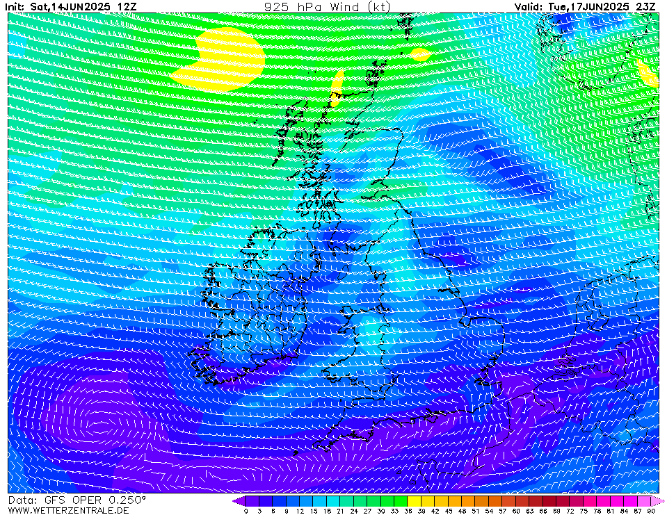Pick the orange swatch between 48 and 51

(x=469, y=501)
